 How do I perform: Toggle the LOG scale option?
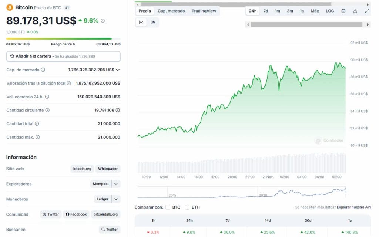click(330, 11)
